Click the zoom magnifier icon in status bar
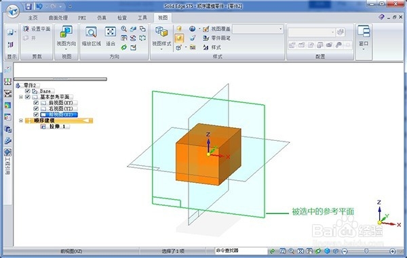The height and width of the screenshot is (258, 407). [x=292, y=251]
